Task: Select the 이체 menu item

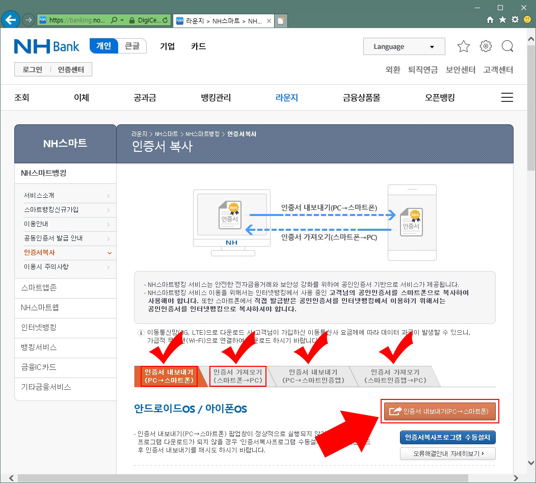Action: click(x=81, y=96)
